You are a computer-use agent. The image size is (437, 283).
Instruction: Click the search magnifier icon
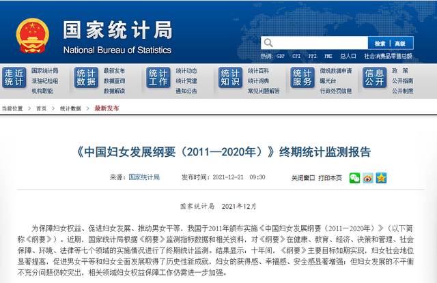click(x=268, y=43)
